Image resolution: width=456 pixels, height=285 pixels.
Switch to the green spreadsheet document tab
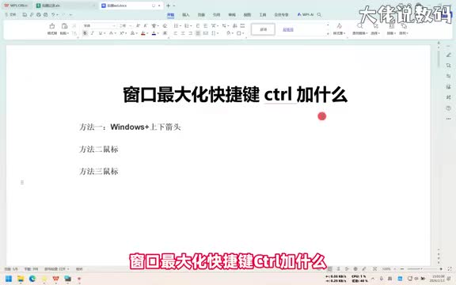click(x=65, y=6)
